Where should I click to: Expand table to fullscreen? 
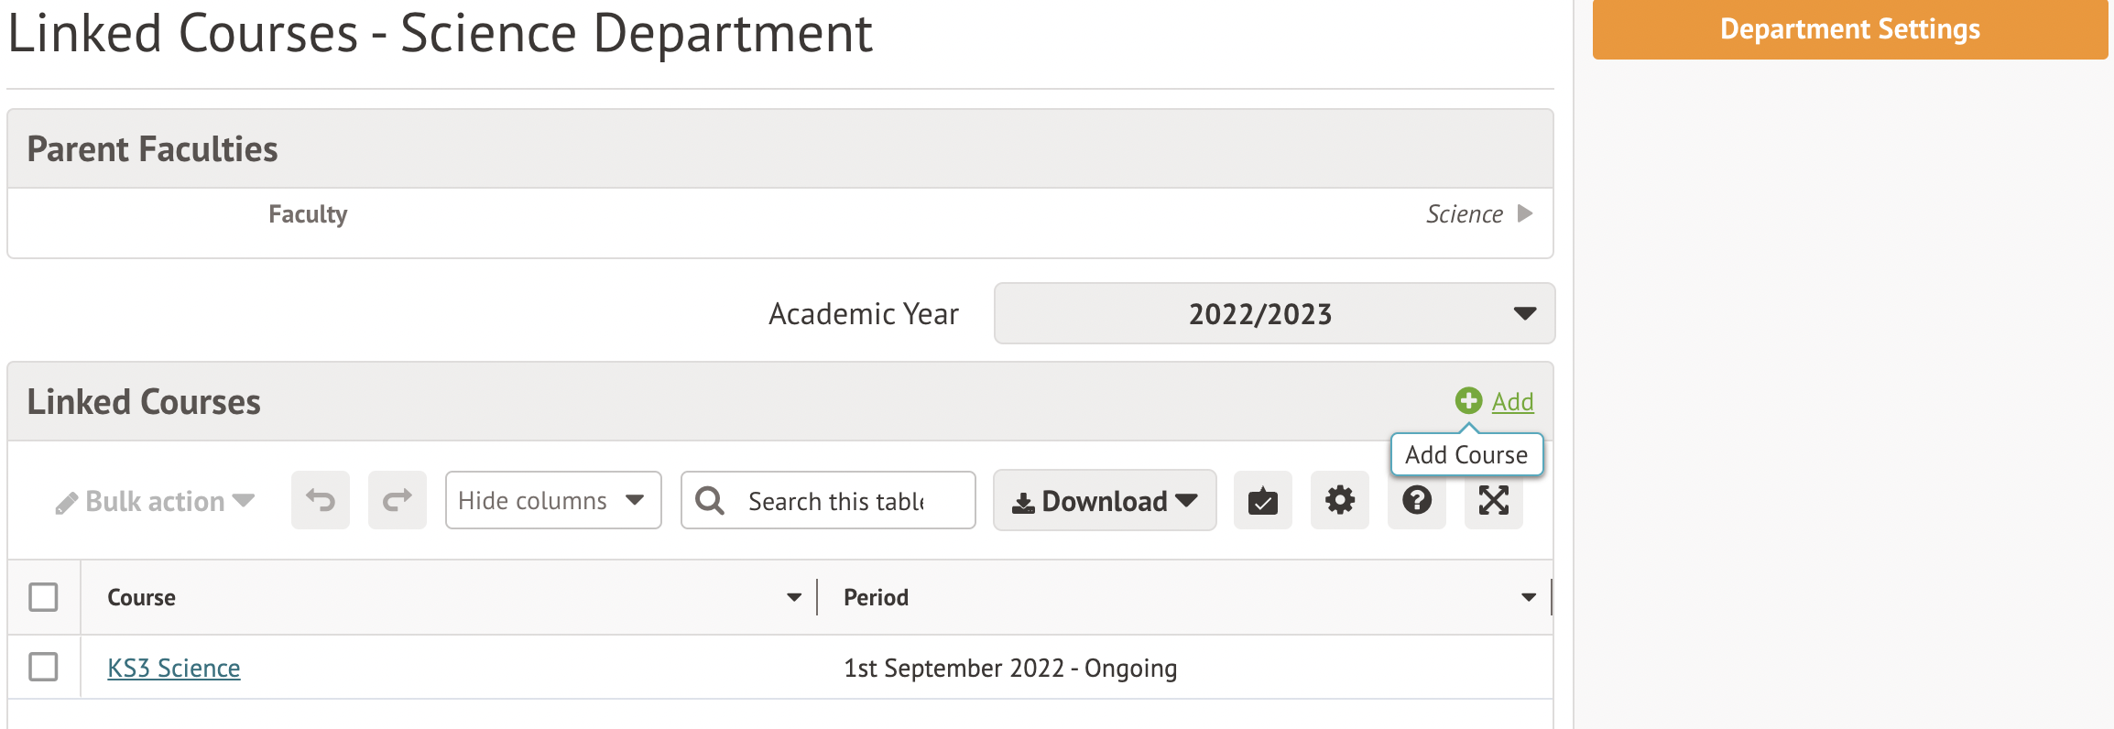(x=1493, y=500)
